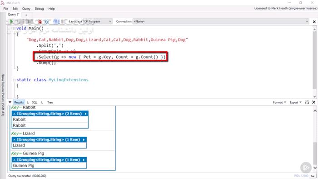
Task: Switch to the IL tab
Action: click(x=42, y=102)
